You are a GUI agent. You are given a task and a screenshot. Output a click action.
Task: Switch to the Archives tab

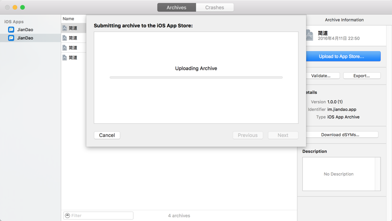176,7
